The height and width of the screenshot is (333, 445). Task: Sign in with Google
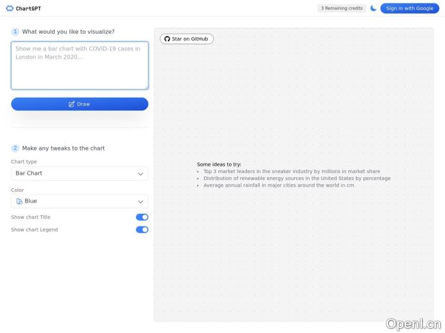click(x=409, y=8)
